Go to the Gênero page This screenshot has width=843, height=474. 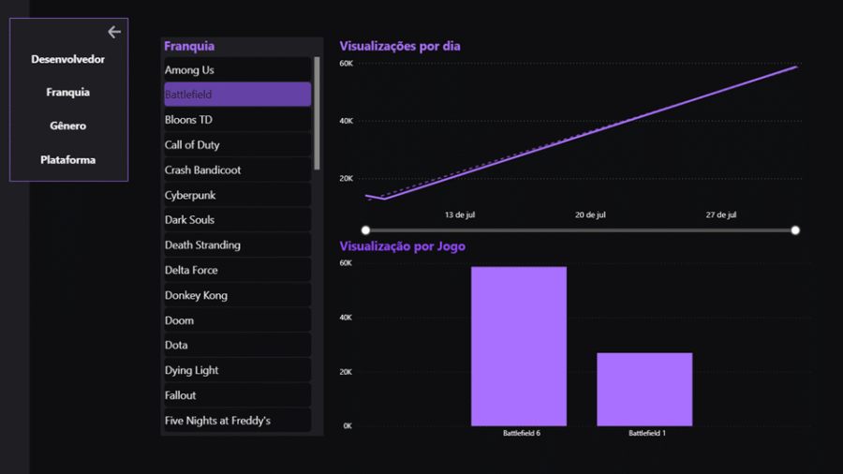[67, 126]
